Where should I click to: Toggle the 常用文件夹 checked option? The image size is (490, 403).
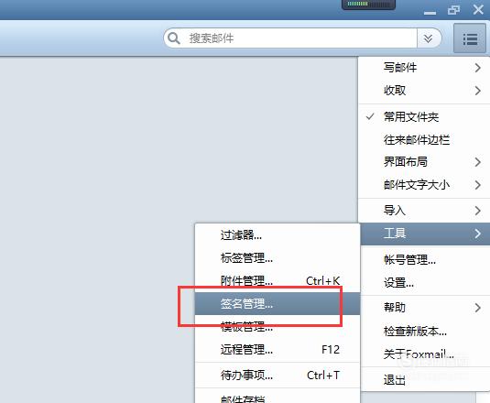pyautogui.click(x=424, y=117)
